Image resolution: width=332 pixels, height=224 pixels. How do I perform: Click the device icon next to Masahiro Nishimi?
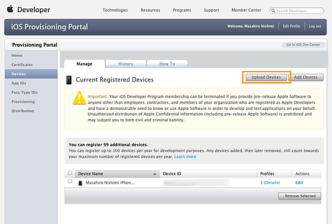click(80, 182)
